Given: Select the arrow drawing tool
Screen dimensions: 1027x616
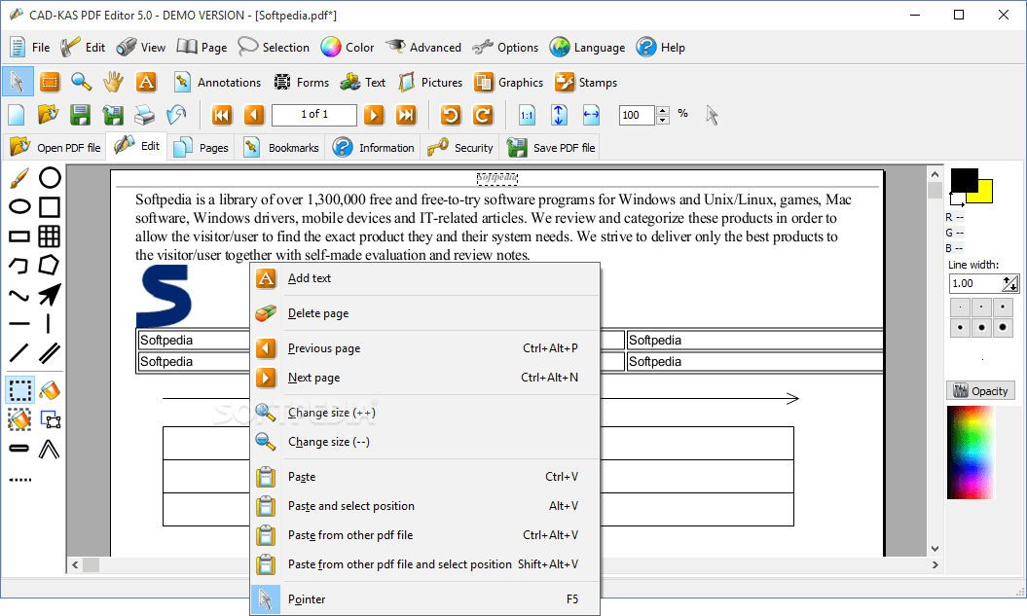Looking at the screenshot, I should [50, 295].
